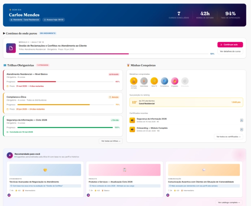
Task: Click the book icon beside Trilhas Obrigatórias
Action: pyautogui.click(x=5, y=65)
